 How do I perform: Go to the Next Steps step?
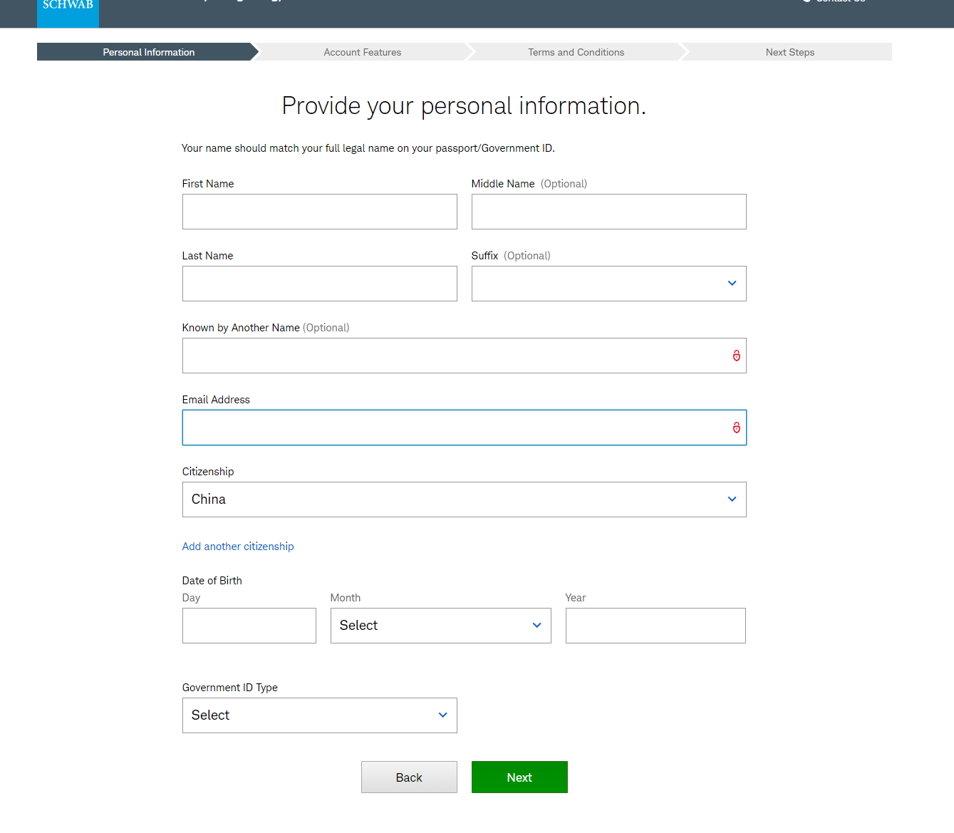pyautogui.click(x=789, y=52)
